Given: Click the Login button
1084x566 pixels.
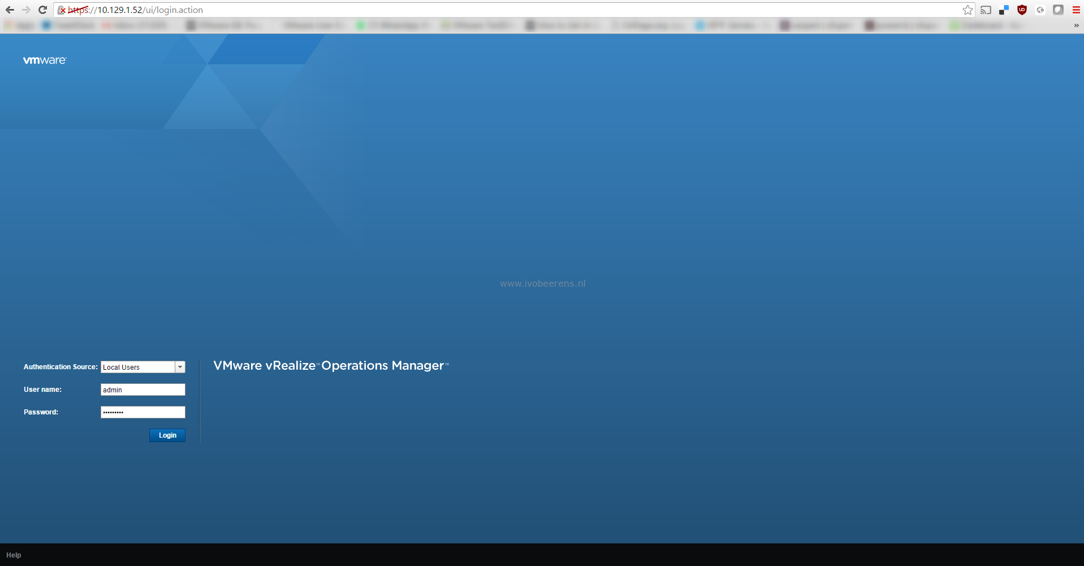Looking at the screenshot, I should coord(167,435).
